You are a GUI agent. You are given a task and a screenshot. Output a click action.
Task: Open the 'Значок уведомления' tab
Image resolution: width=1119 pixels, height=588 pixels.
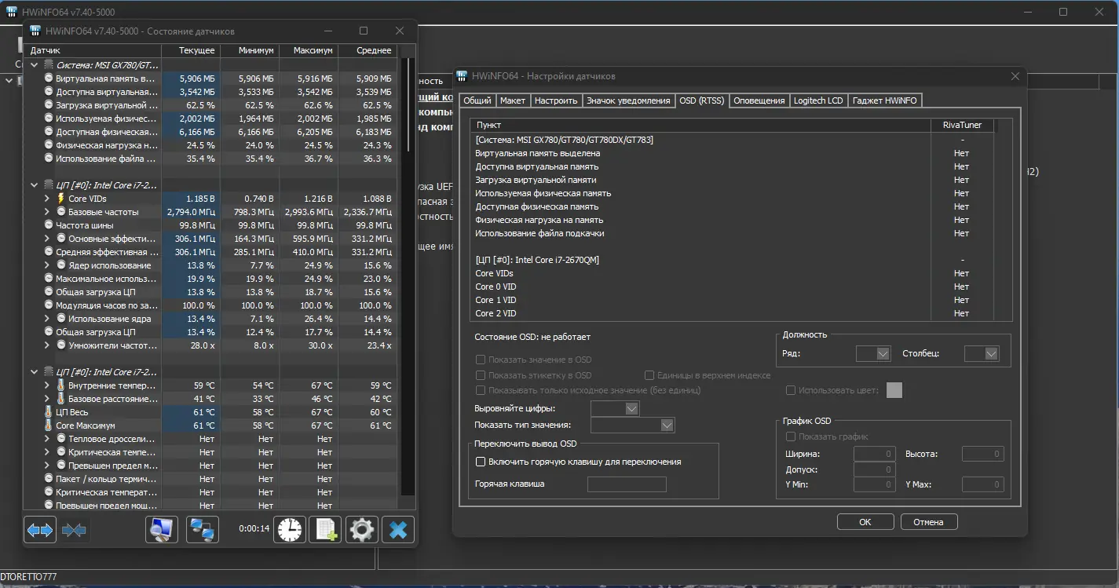[628, 100]
